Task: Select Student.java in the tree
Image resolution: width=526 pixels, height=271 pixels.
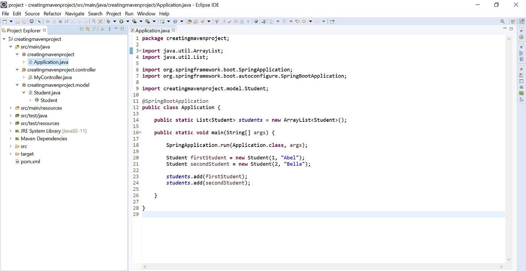Action: pos(47,93)
